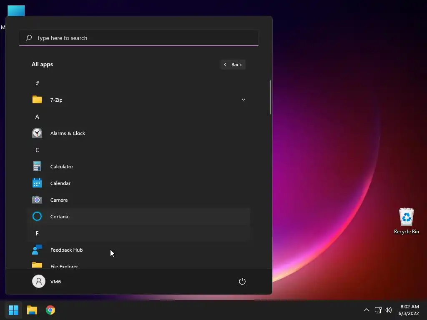The height and width of the screenshot is (320, 427).
Task: Click the Feedback Hub text label
Action: tap(66, 250)
